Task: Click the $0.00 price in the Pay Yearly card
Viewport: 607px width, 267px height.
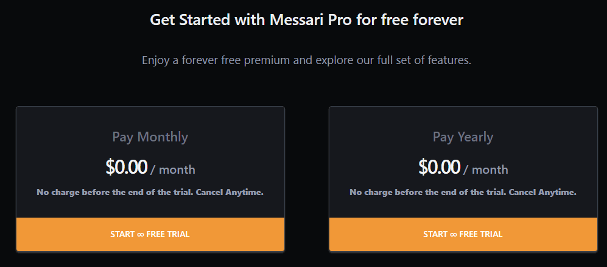Action: click(x=440, y=167)
